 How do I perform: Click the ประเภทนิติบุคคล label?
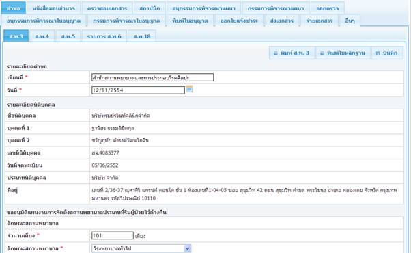pos(27,178)
